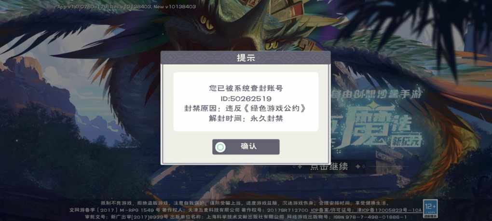Viewport: 492px width, 221px height.
Task: Click the 确认 confirm button
Action: 246,147
